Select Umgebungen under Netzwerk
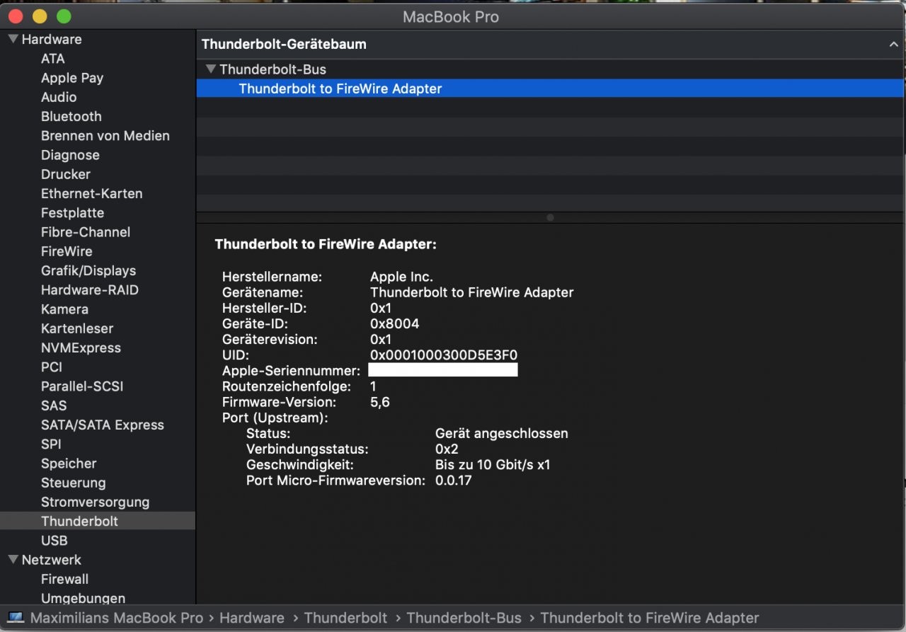 (x=84, y=598)
